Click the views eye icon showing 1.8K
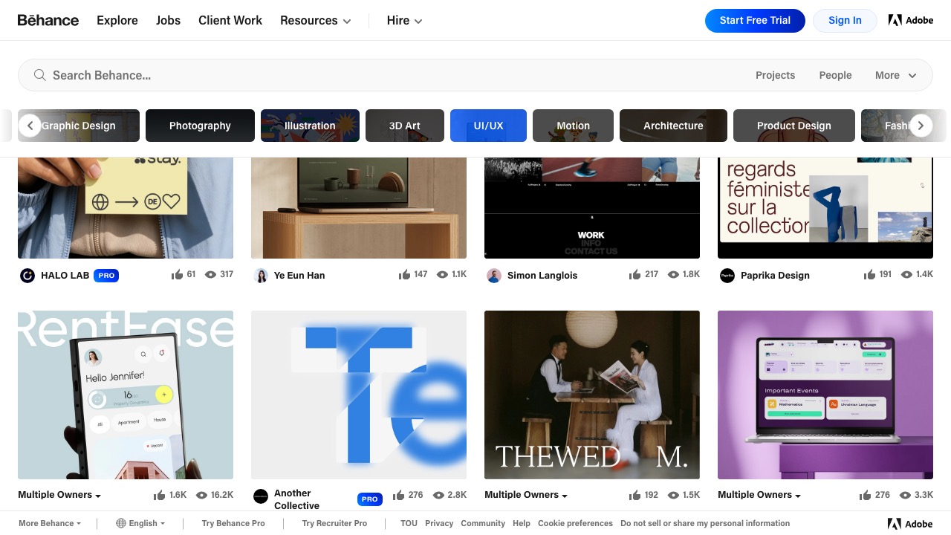 tap(673, 274)
